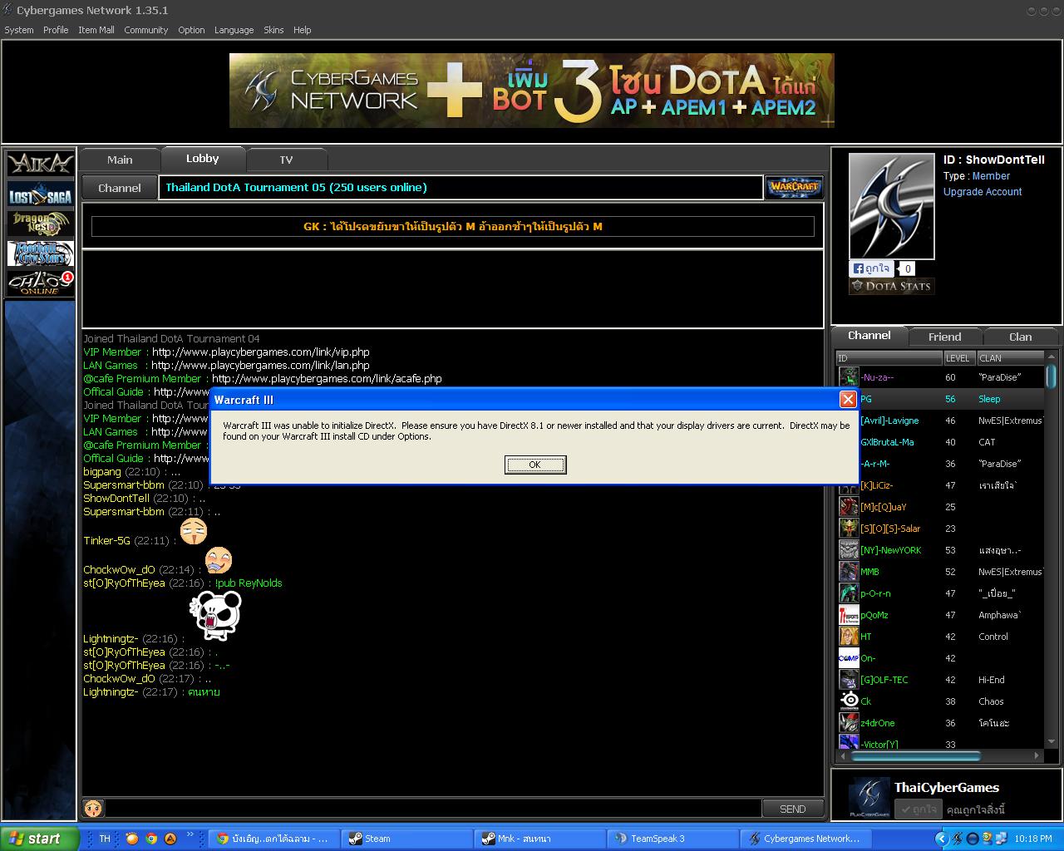Select user [Avril]-Lavigne in the list
This screenshot has width=1064, height=851.
coord(940,421)
